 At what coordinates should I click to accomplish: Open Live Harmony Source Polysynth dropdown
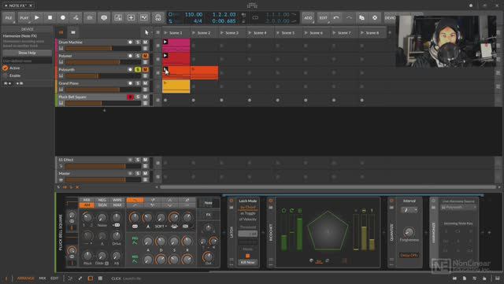pyautogui.click(x=458, y=208)
